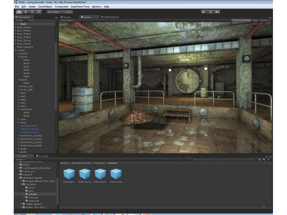The height and width of the screenshot is (215, 287).
Task: Select the Rotate transform tool
Action: pos(32,12)
